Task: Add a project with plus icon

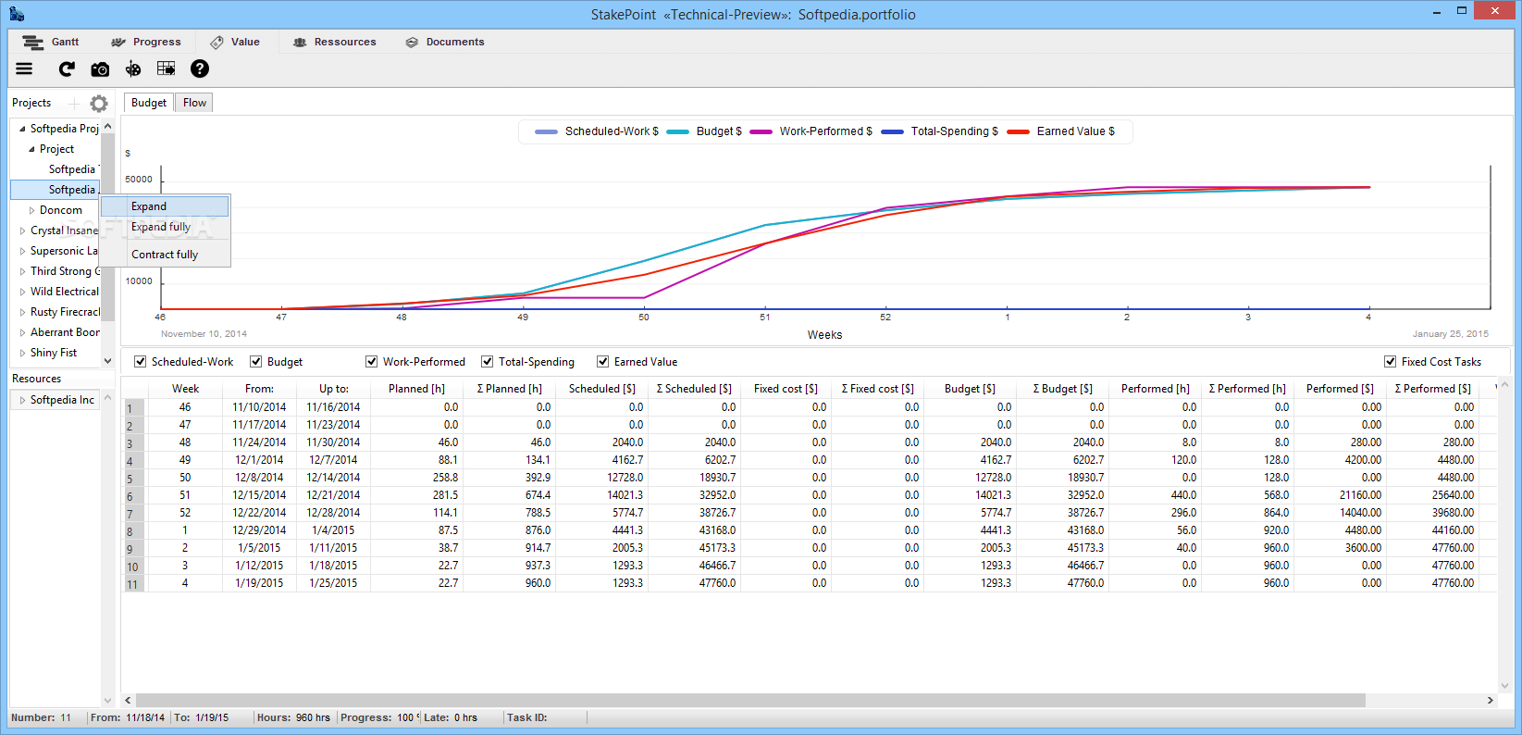Action: click(x=74, y=104)
